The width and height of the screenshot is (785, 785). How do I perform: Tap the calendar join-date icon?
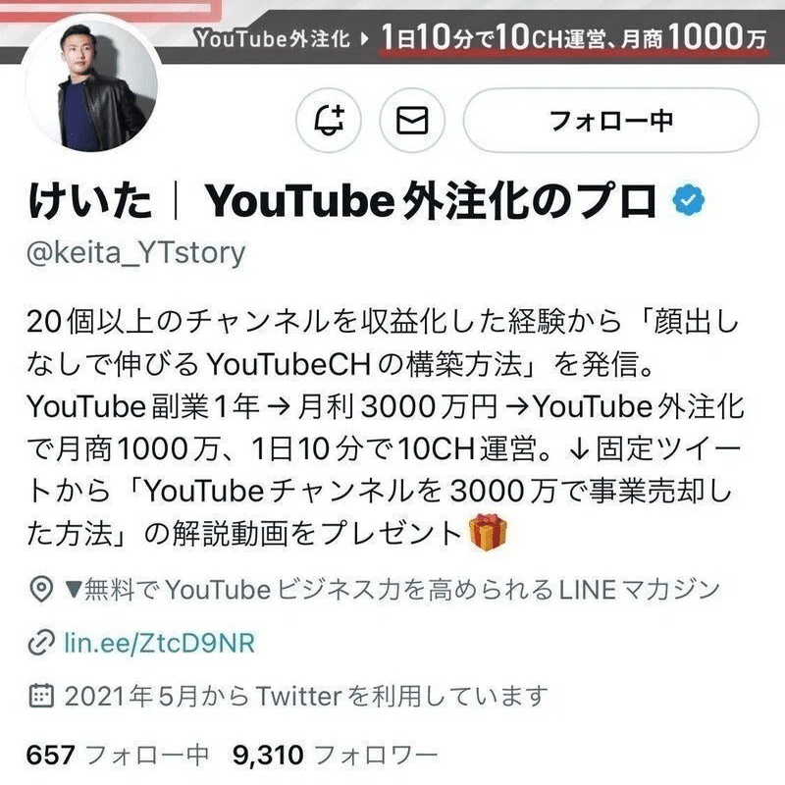(41, 696)
